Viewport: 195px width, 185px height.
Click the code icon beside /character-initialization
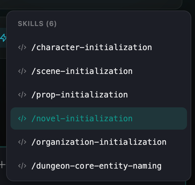pos(22,47)
